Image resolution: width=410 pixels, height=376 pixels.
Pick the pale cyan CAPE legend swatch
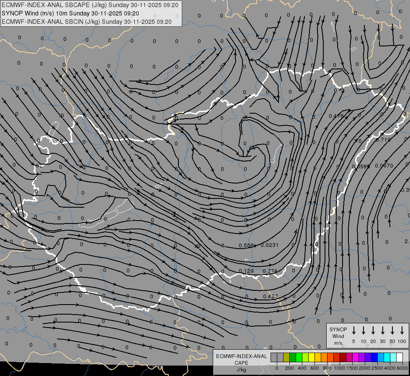click(x=393, y=357)
